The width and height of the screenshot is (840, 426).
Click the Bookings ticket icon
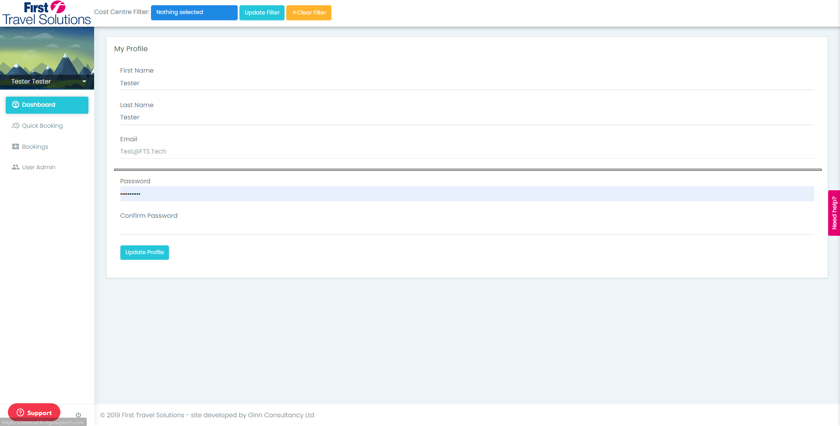(16, 147)
